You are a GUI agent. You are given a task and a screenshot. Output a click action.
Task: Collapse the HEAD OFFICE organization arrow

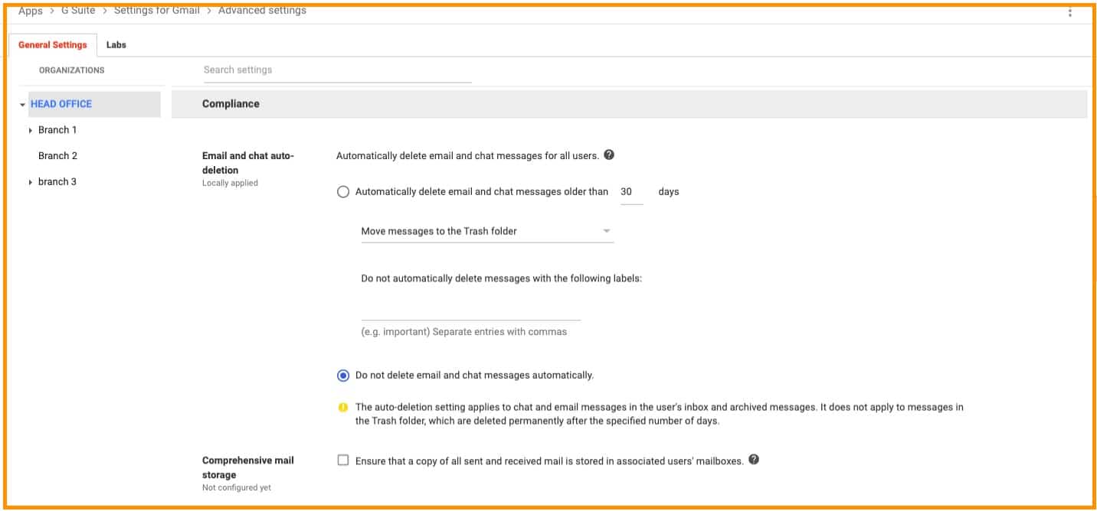tap(23, 105)
